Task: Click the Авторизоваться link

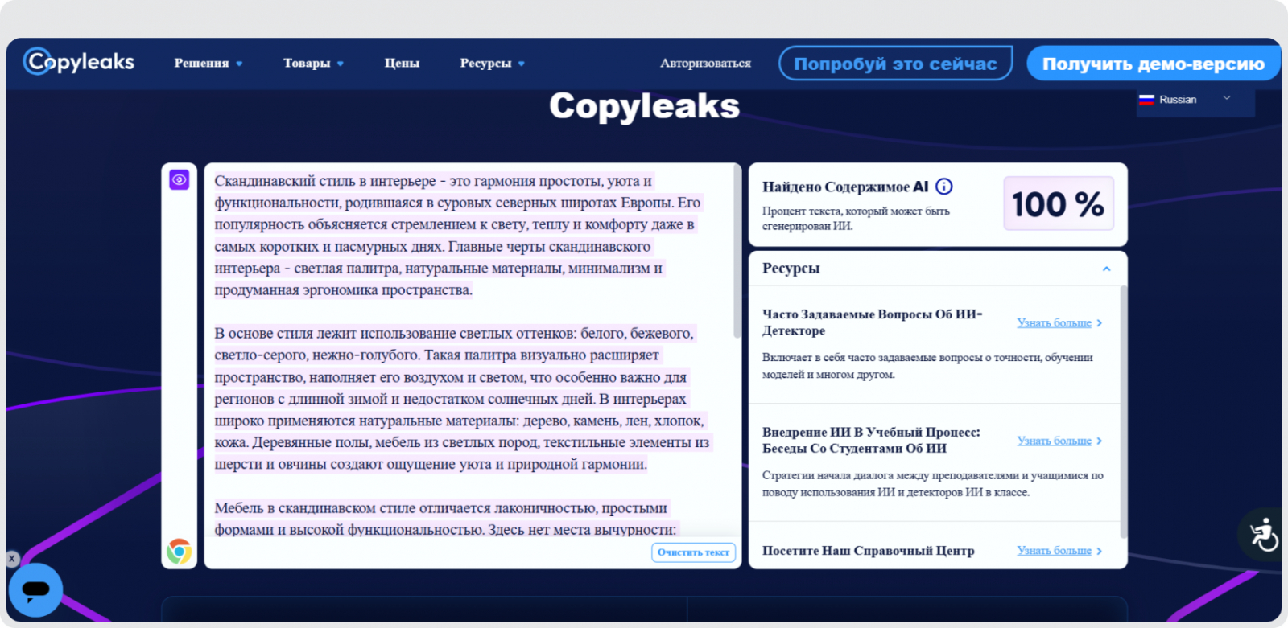Action: pyautogui.click(x=705, y=63)
